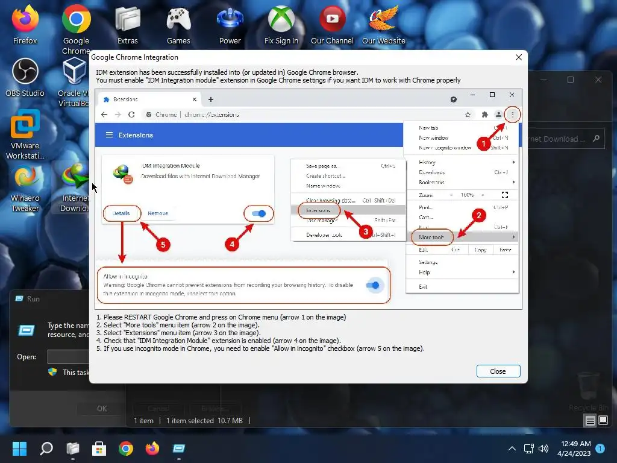This screenshot has width=617, height=463.
Task: Open the network tray icon
Action: pyautogui.click(x=529, y=449)
